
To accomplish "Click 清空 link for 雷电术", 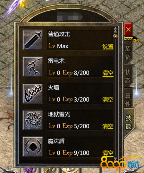I will [x=108, y=73].
